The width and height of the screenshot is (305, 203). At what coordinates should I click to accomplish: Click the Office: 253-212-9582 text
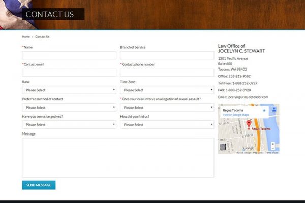234,76
